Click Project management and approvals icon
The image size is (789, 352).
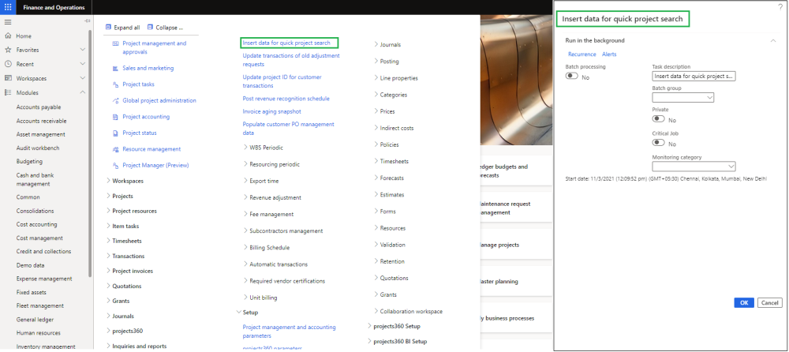coord(115,44)
